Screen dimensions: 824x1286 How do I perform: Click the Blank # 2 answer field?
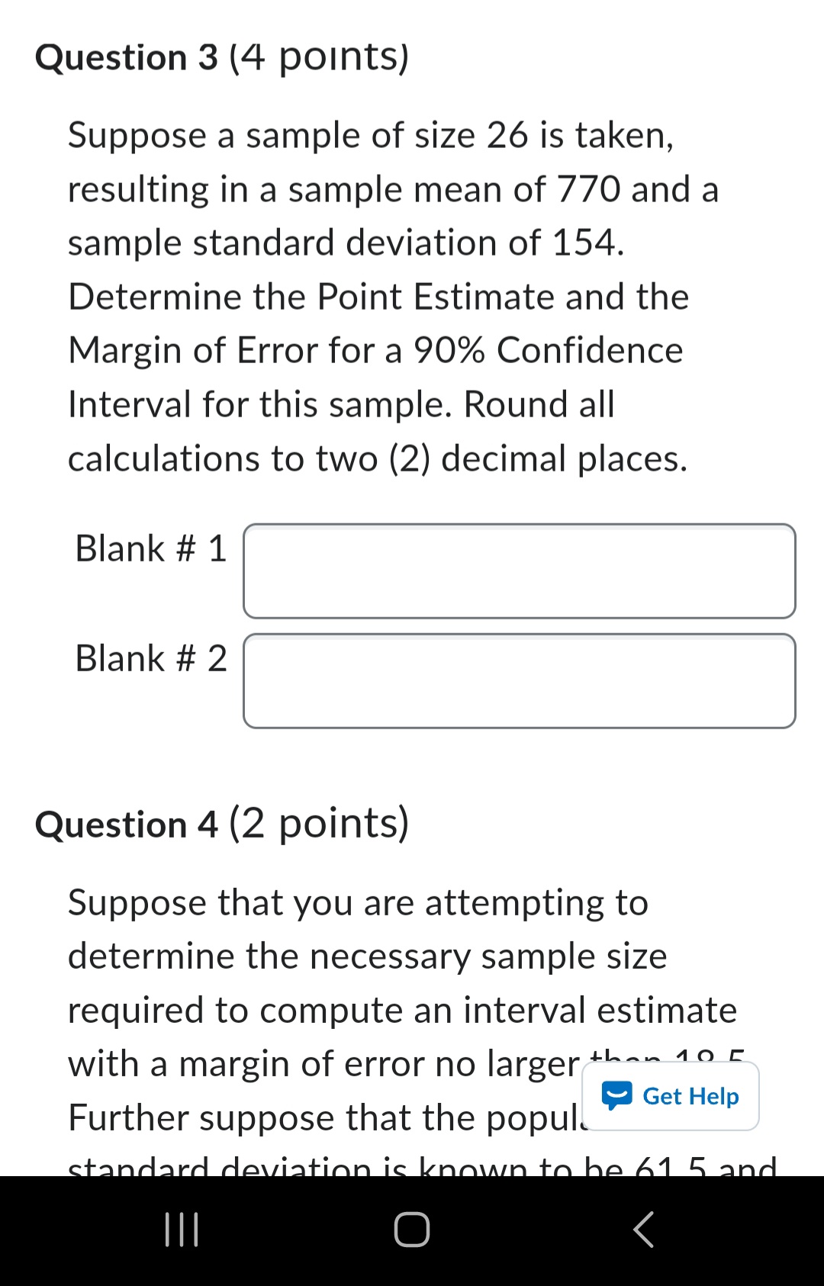tap(519, 680)
